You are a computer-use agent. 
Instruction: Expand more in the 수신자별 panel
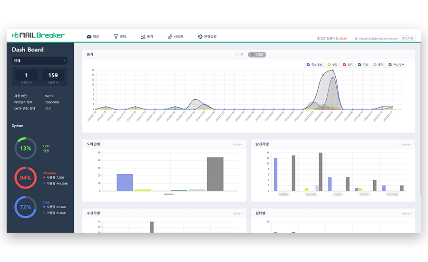237,213
